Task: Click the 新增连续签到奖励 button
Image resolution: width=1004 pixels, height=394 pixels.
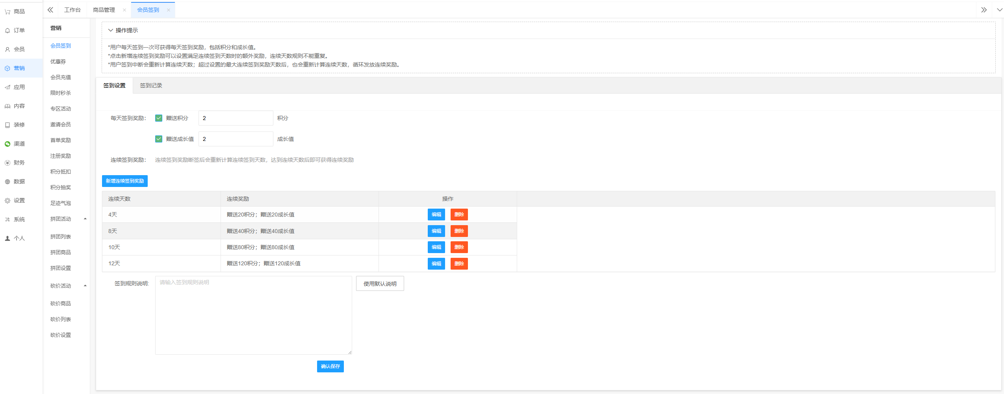Action: [125, 181]
